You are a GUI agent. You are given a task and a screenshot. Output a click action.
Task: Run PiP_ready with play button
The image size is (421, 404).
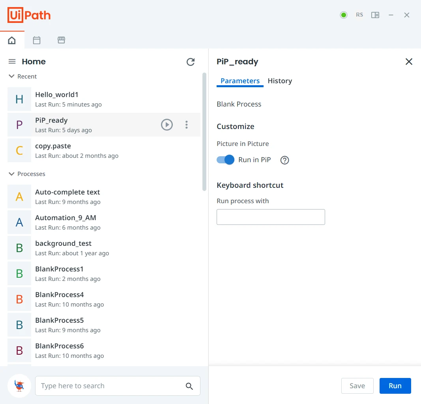tap(167, 125)
